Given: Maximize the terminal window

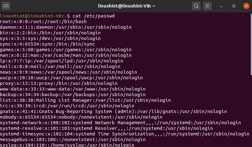Looking at the screenshot, I should coord(234,6).
